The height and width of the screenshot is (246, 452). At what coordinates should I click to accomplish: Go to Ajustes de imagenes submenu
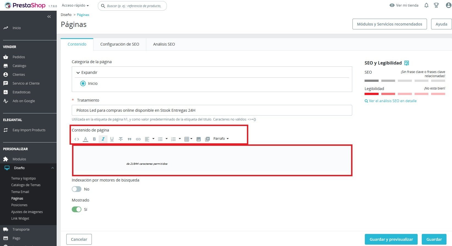click(x=27, y=212)
